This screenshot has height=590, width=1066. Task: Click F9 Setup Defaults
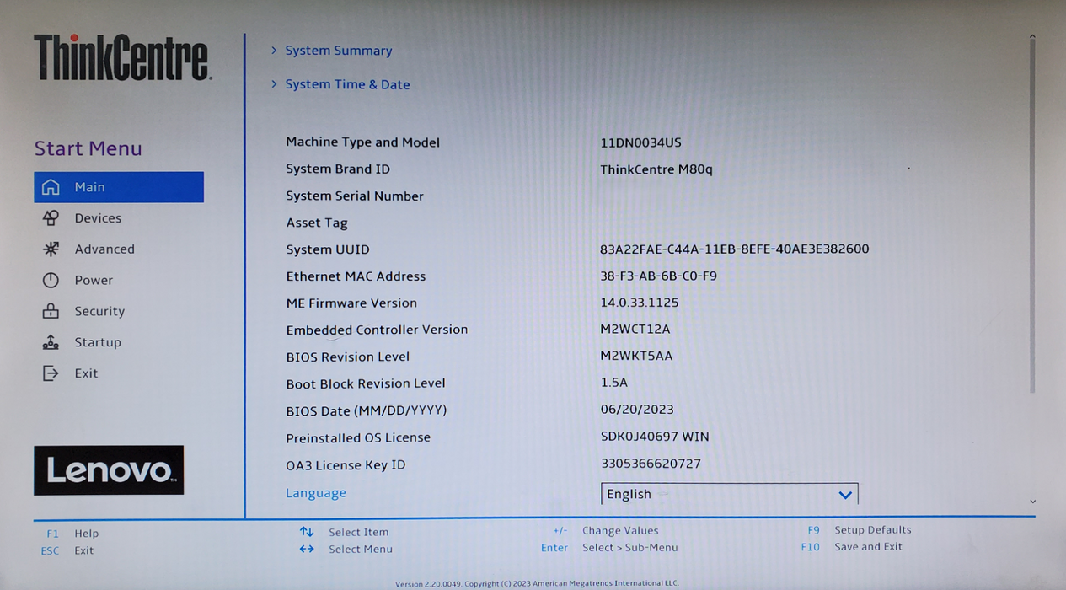click(x=860, y=530)
